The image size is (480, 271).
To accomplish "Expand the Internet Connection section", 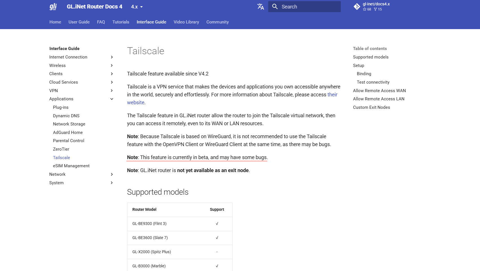I will click(x=112, y=57).
